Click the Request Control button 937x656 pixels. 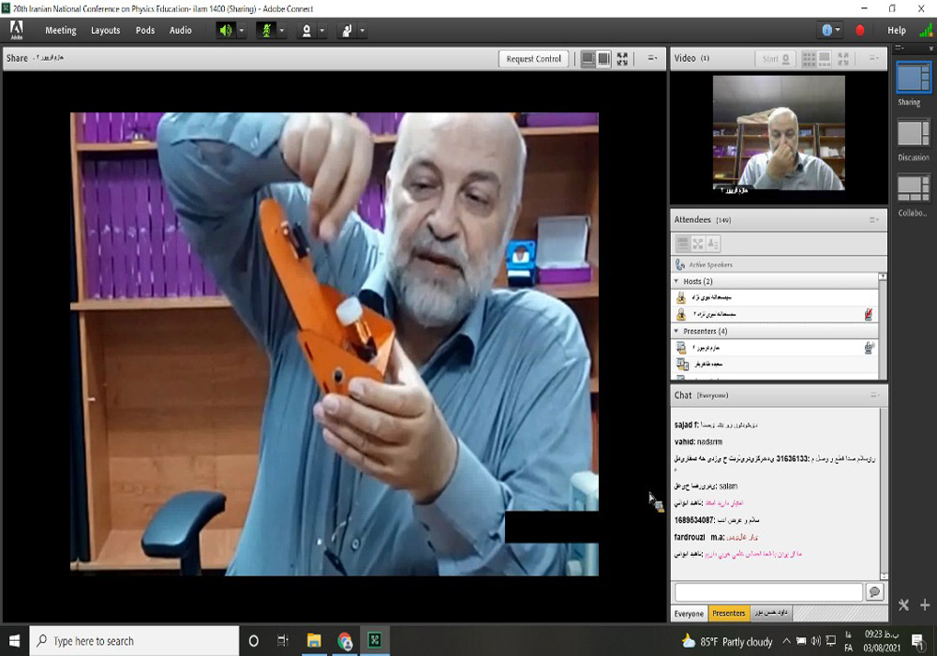coord(533,59)
